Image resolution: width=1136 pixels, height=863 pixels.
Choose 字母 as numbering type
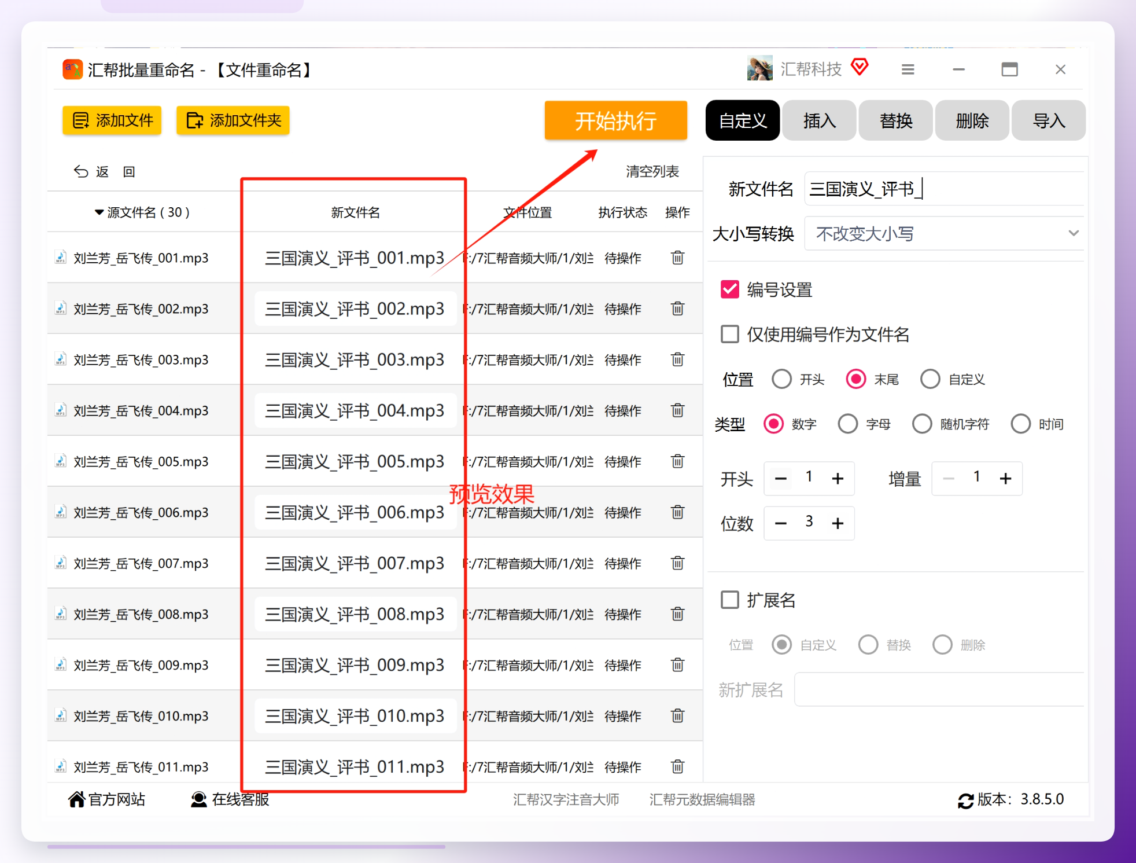848,424
